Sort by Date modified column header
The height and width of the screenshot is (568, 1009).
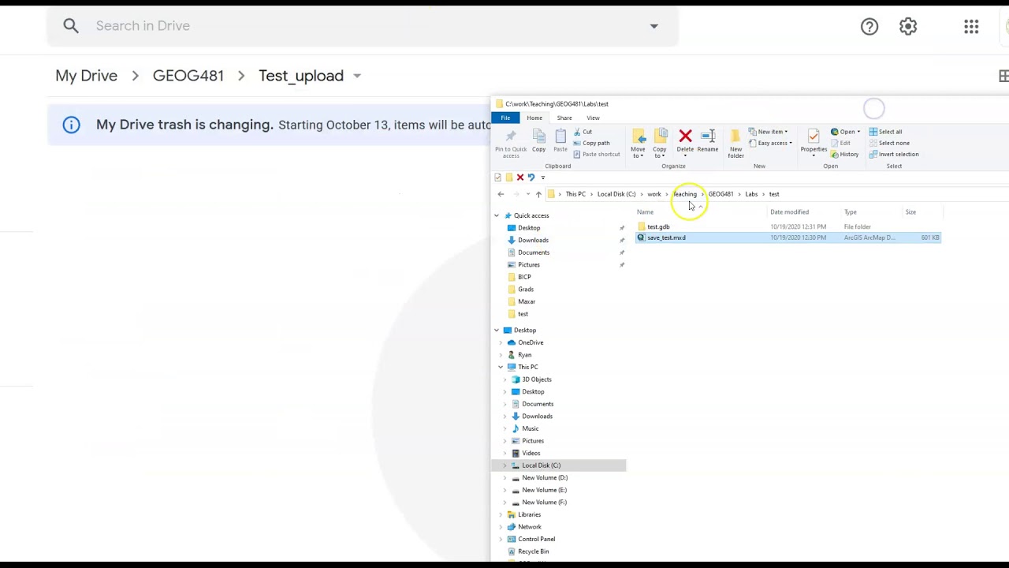click(x=790, y=212)
